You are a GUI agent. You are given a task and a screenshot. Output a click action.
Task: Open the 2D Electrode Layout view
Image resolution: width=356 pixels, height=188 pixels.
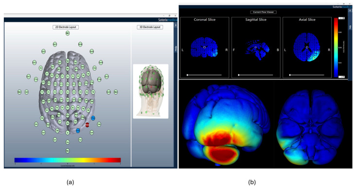(66, 27)
